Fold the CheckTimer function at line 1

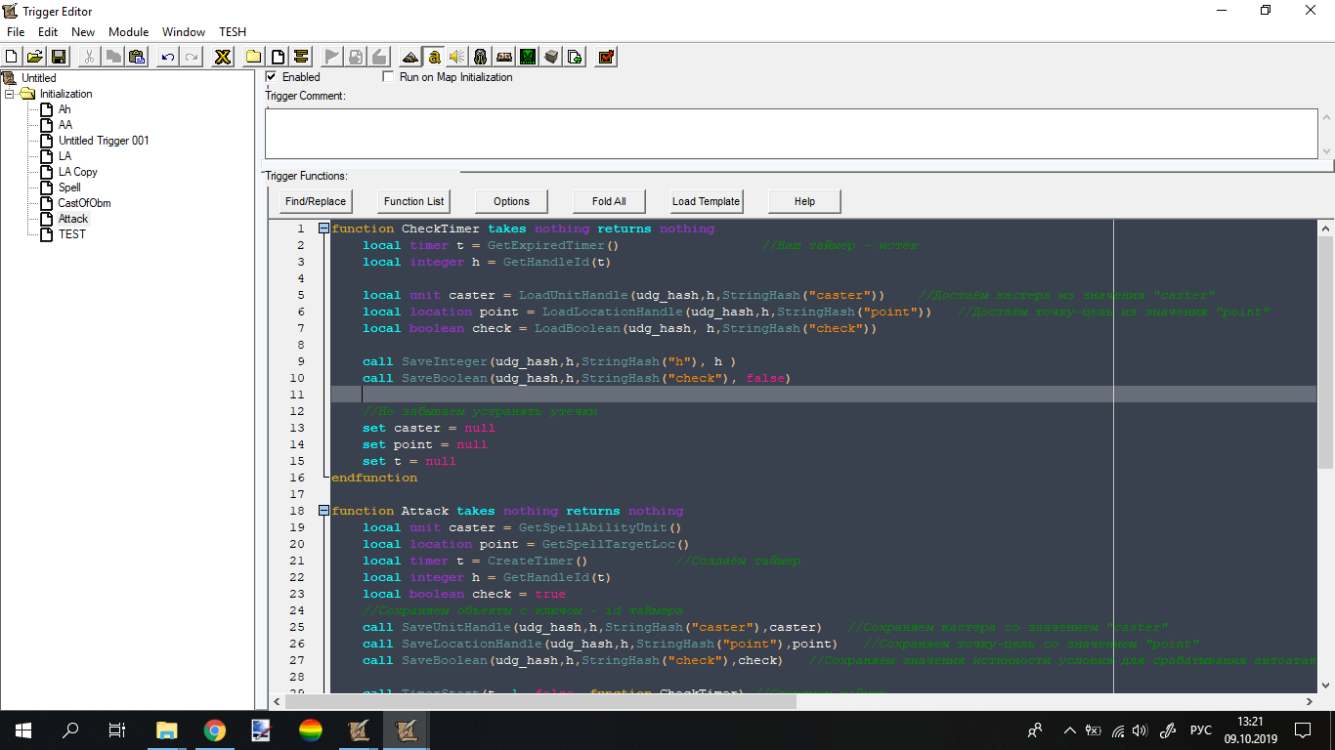pos(323,229)
